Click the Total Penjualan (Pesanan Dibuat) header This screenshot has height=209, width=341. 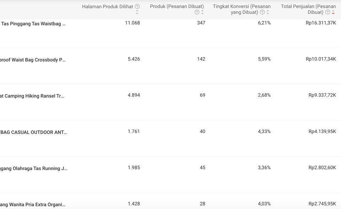coord(308,9)
